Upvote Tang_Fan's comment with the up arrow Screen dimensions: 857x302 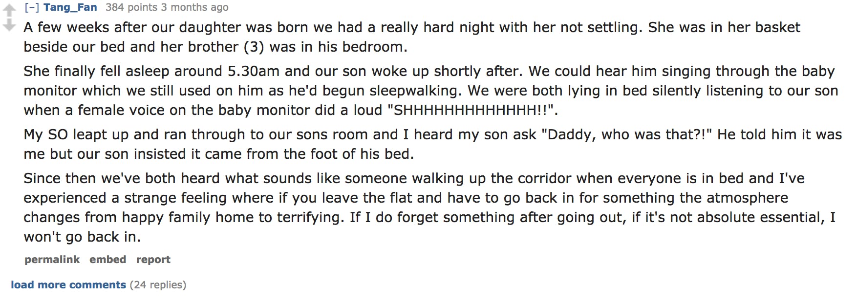point(9,10)
